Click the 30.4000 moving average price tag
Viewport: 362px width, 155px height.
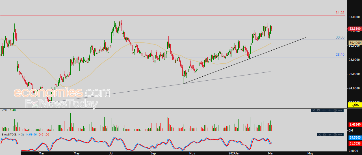[354, 43]
